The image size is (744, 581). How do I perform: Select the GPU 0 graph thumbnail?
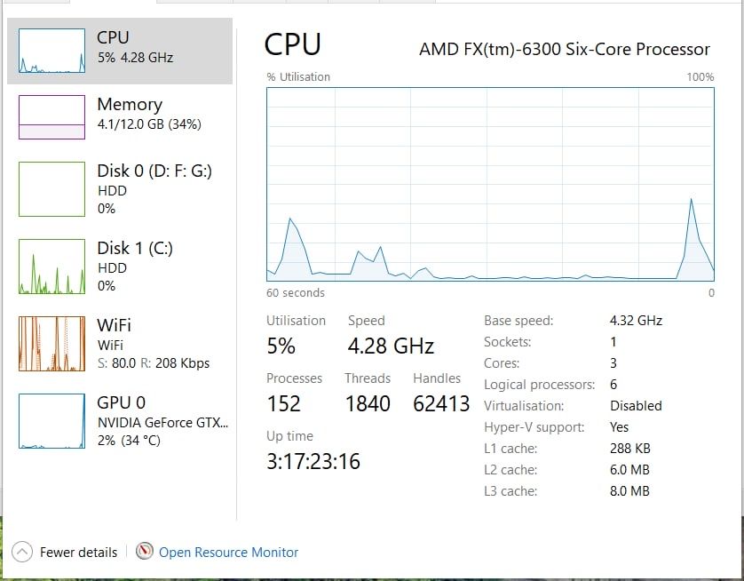51,421
